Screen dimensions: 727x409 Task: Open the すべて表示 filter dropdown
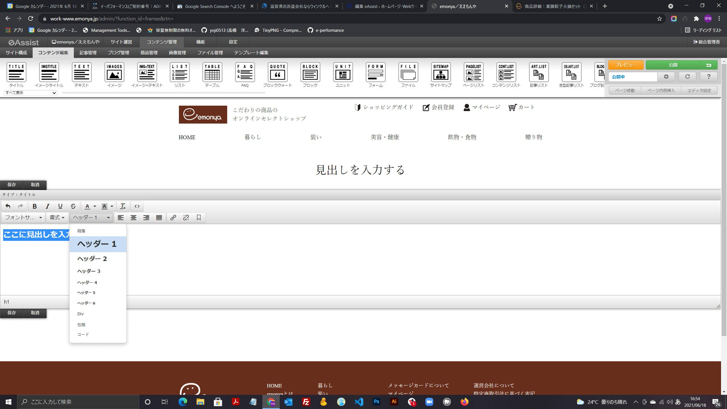[30, 93]
